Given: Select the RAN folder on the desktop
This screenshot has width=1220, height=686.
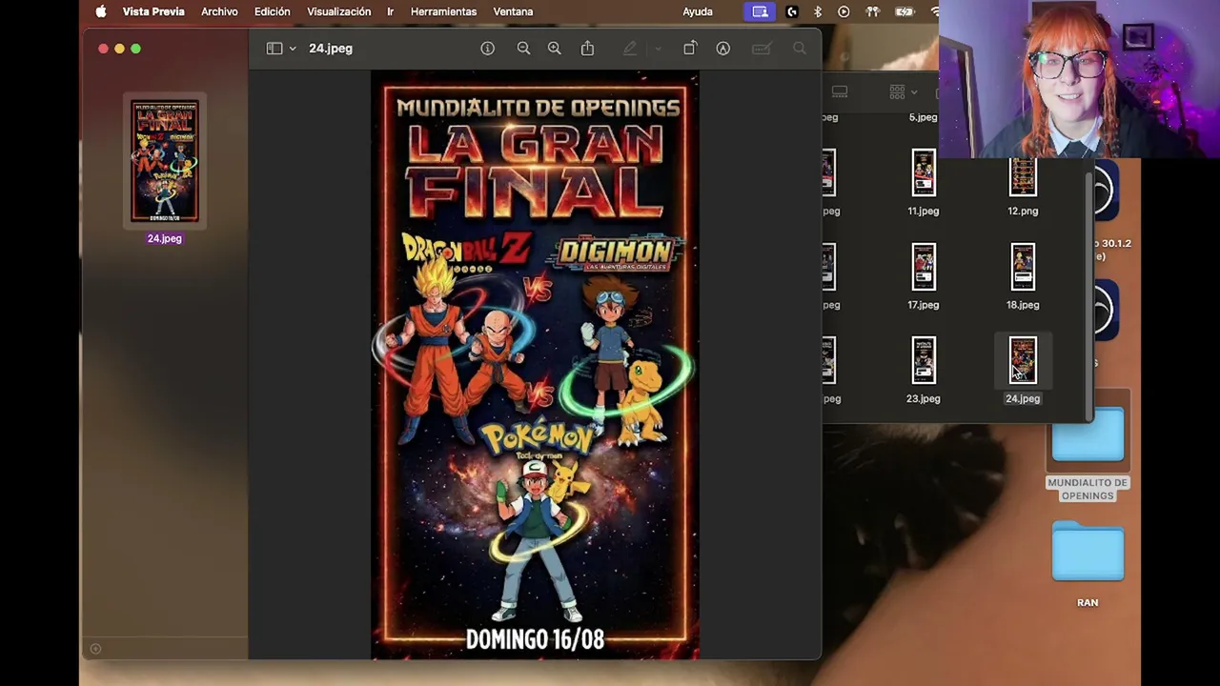Looking at the screenshot, I should point(1088,552).
